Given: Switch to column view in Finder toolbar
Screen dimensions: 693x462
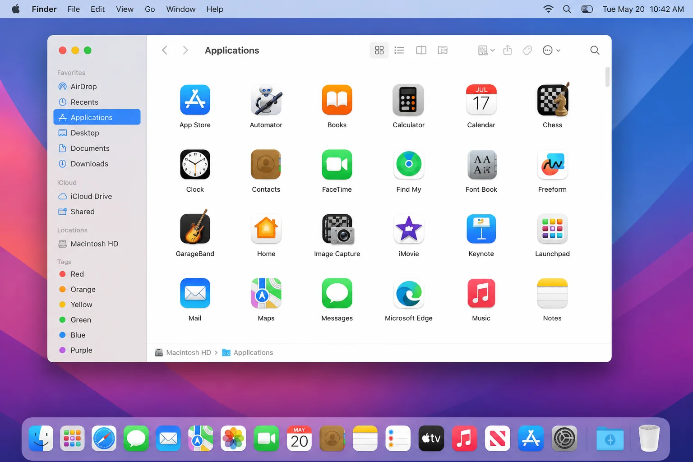Looking at the screenshot, I should coord(421,50).
